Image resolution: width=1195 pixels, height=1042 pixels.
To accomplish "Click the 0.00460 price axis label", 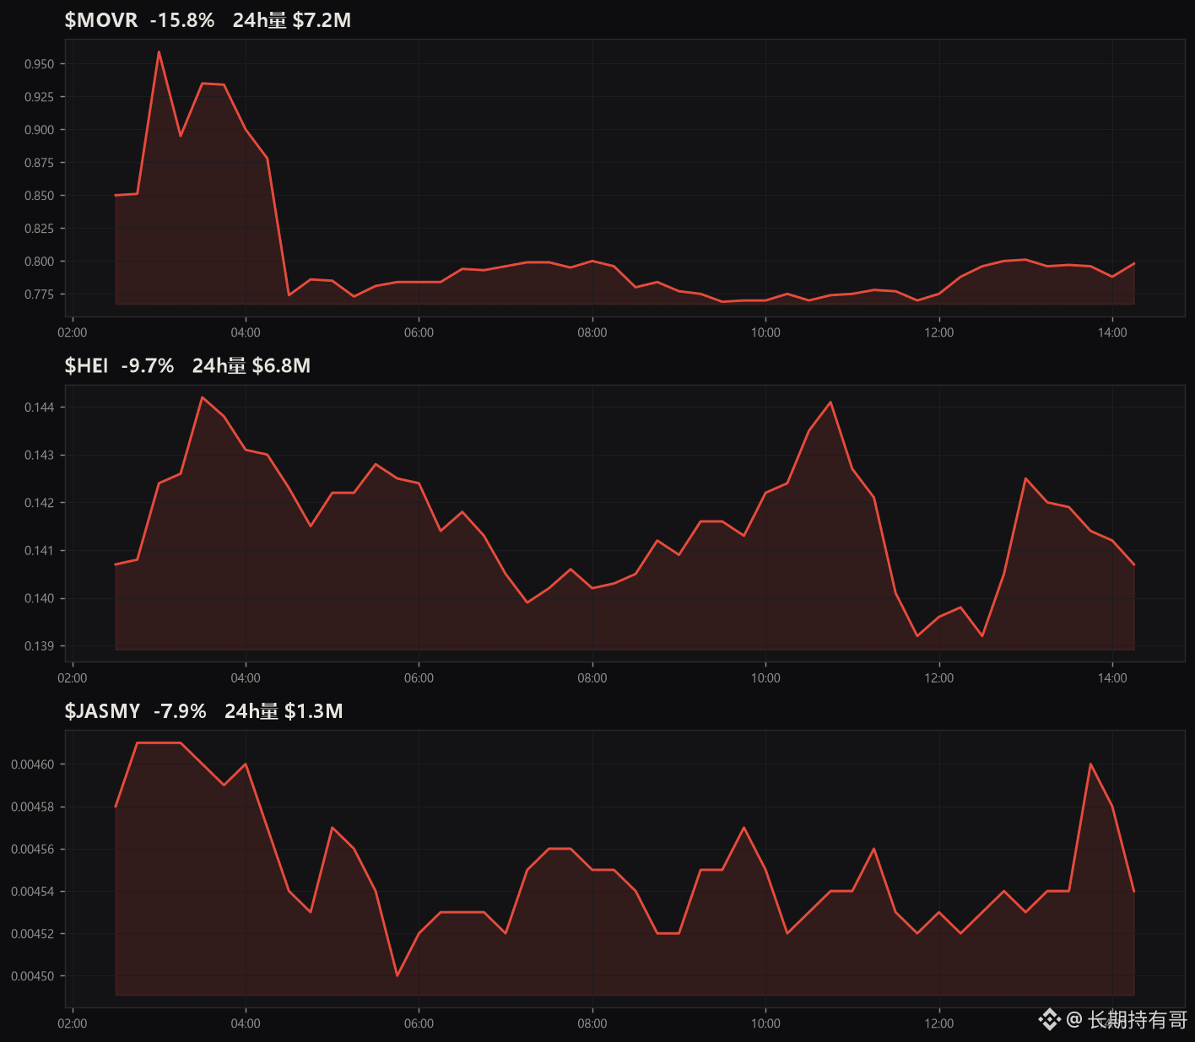I will 32,764.
